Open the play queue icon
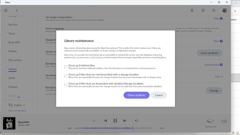This screenshot has height=135, width=240. click(137, 121)
